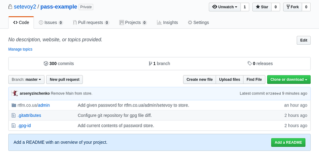319x156 pixels.
Task: Click the Edit description button
Action: [x=303, y=40]
